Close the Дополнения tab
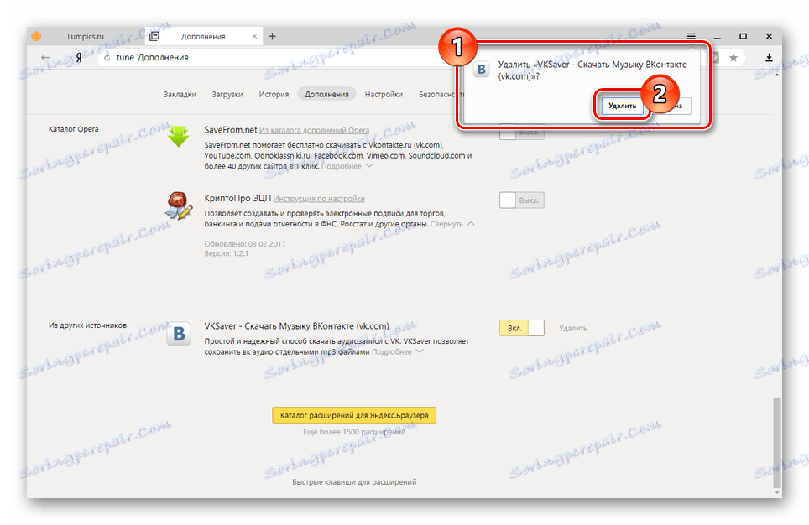The image size is (809, 525). click(254, 36)
